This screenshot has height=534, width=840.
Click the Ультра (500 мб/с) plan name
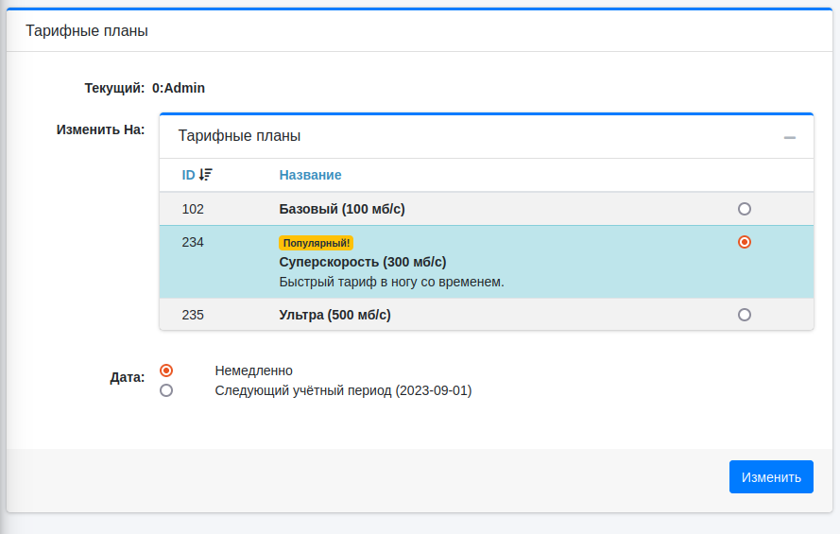[x=335, y=316]
